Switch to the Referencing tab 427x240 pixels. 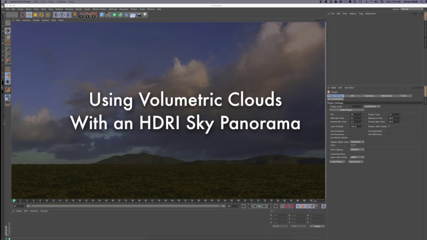(x=387, y=96)
